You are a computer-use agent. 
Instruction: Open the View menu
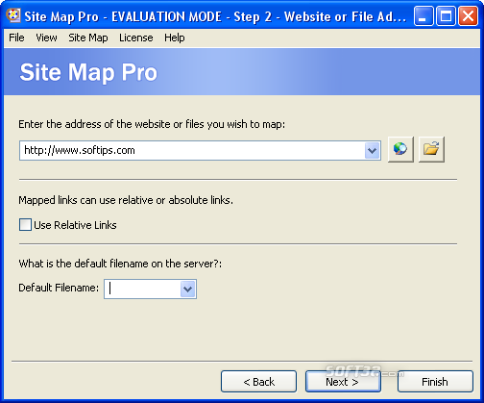46,38
